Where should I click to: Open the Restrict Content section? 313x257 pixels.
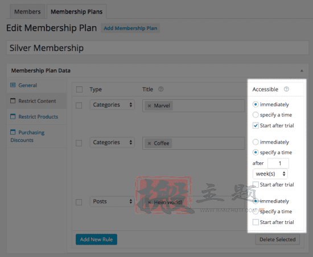37,101
